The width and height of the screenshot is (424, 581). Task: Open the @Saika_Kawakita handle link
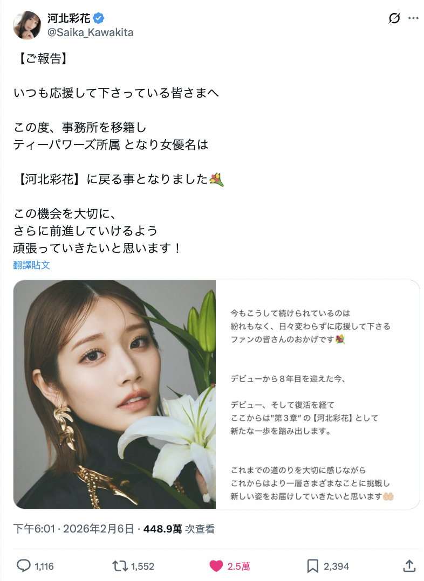(x=90, y=32)
